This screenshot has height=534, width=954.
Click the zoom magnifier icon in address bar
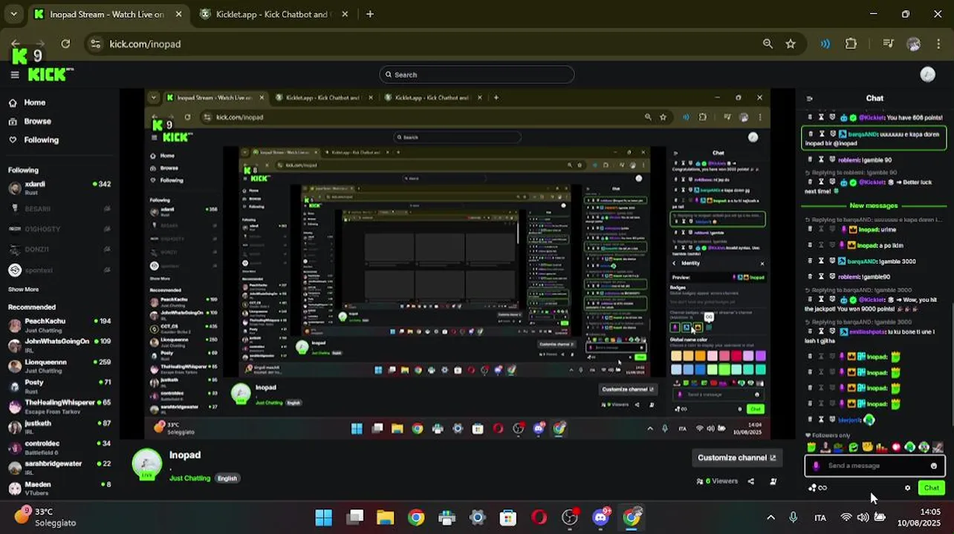click(x=768, y=44)
